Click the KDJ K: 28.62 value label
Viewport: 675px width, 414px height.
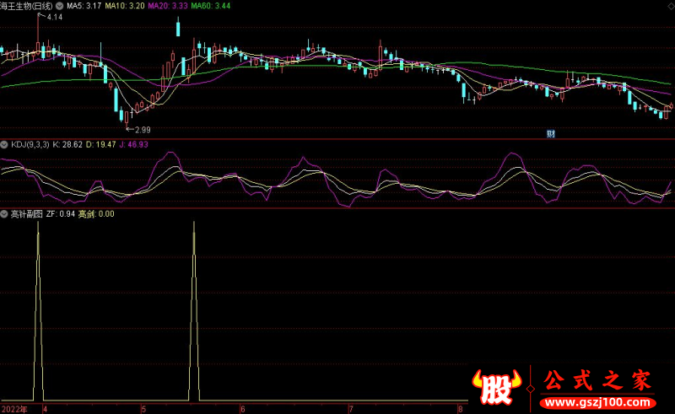coord(67,144)
